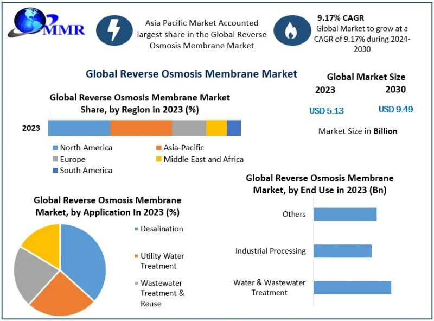Screen dimensions: 434x321
Task: Click the USD 5.13 market size value
Action: [x=327, y=111]
